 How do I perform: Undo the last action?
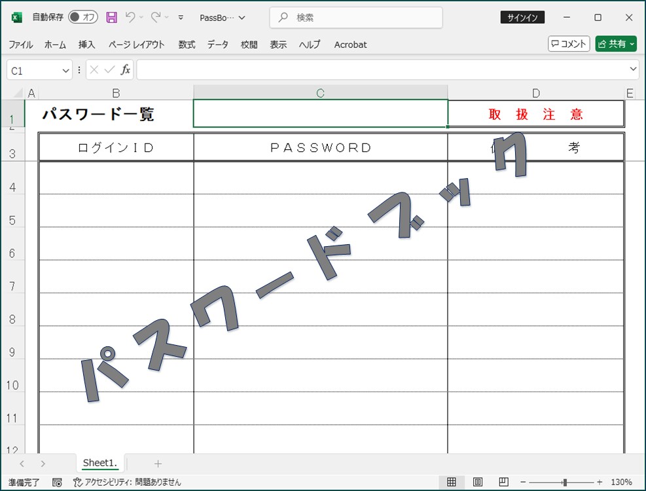point(130,17)
